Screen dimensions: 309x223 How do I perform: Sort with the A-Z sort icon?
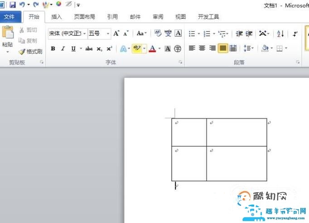pos(280,33)
